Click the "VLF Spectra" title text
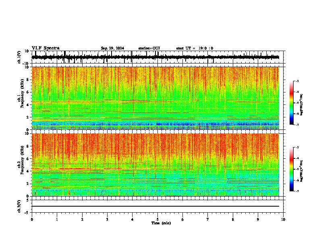The image size is (319, 246). (x=46, y=48)
